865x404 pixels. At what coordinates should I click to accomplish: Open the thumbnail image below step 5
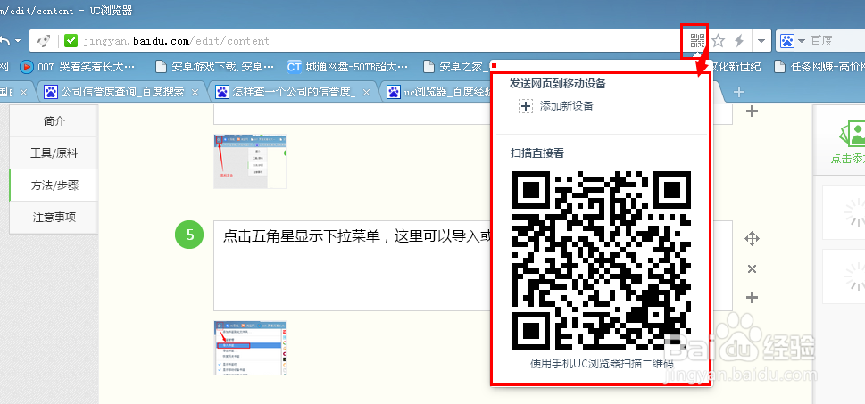click(250, 348)
